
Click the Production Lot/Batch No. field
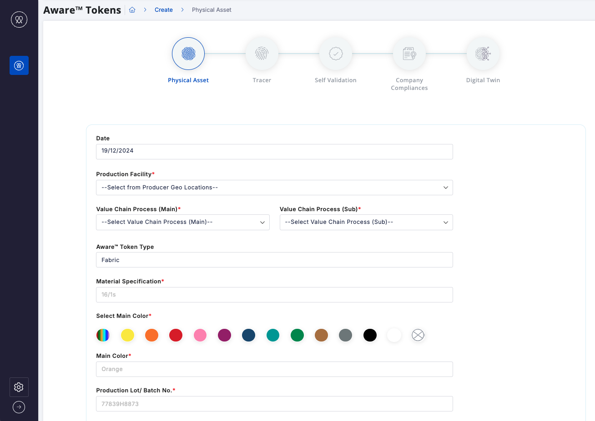pyautogui.click(x=274, y=404)
